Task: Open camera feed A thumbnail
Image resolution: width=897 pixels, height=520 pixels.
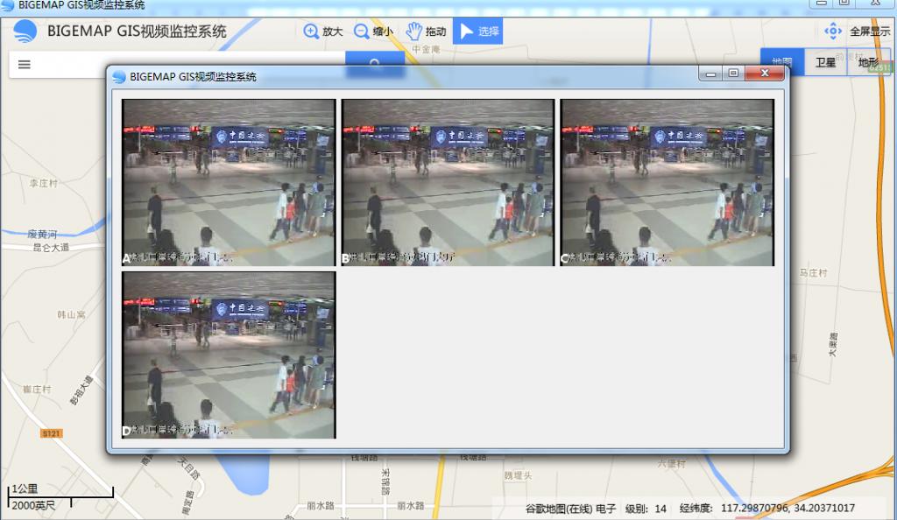Action: click(229, 182)
